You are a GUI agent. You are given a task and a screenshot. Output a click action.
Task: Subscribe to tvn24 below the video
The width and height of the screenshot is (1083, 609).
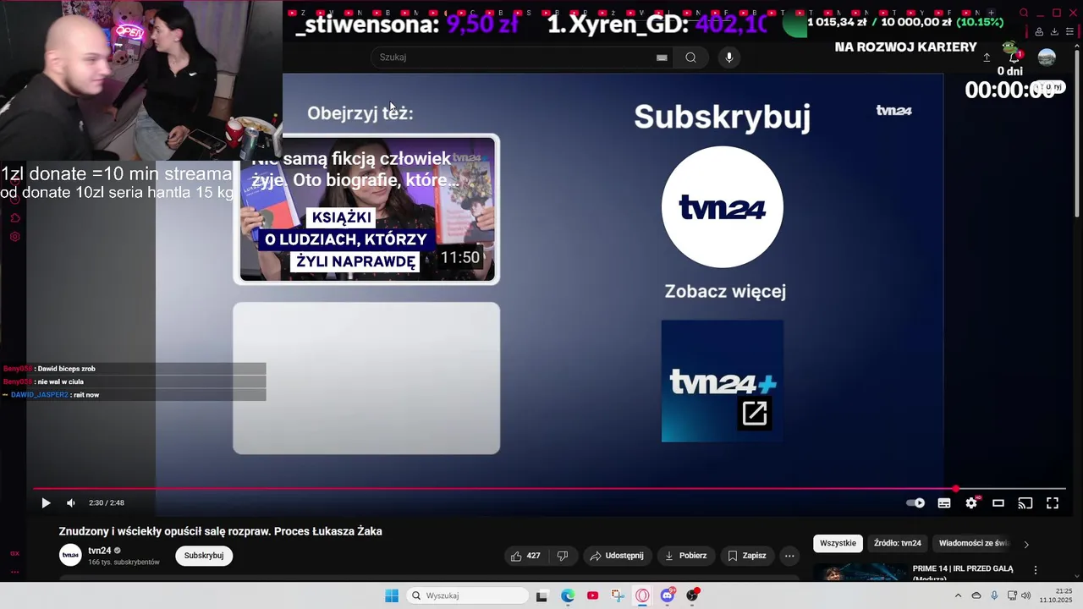pyautogui.click(x=204, y=556)
